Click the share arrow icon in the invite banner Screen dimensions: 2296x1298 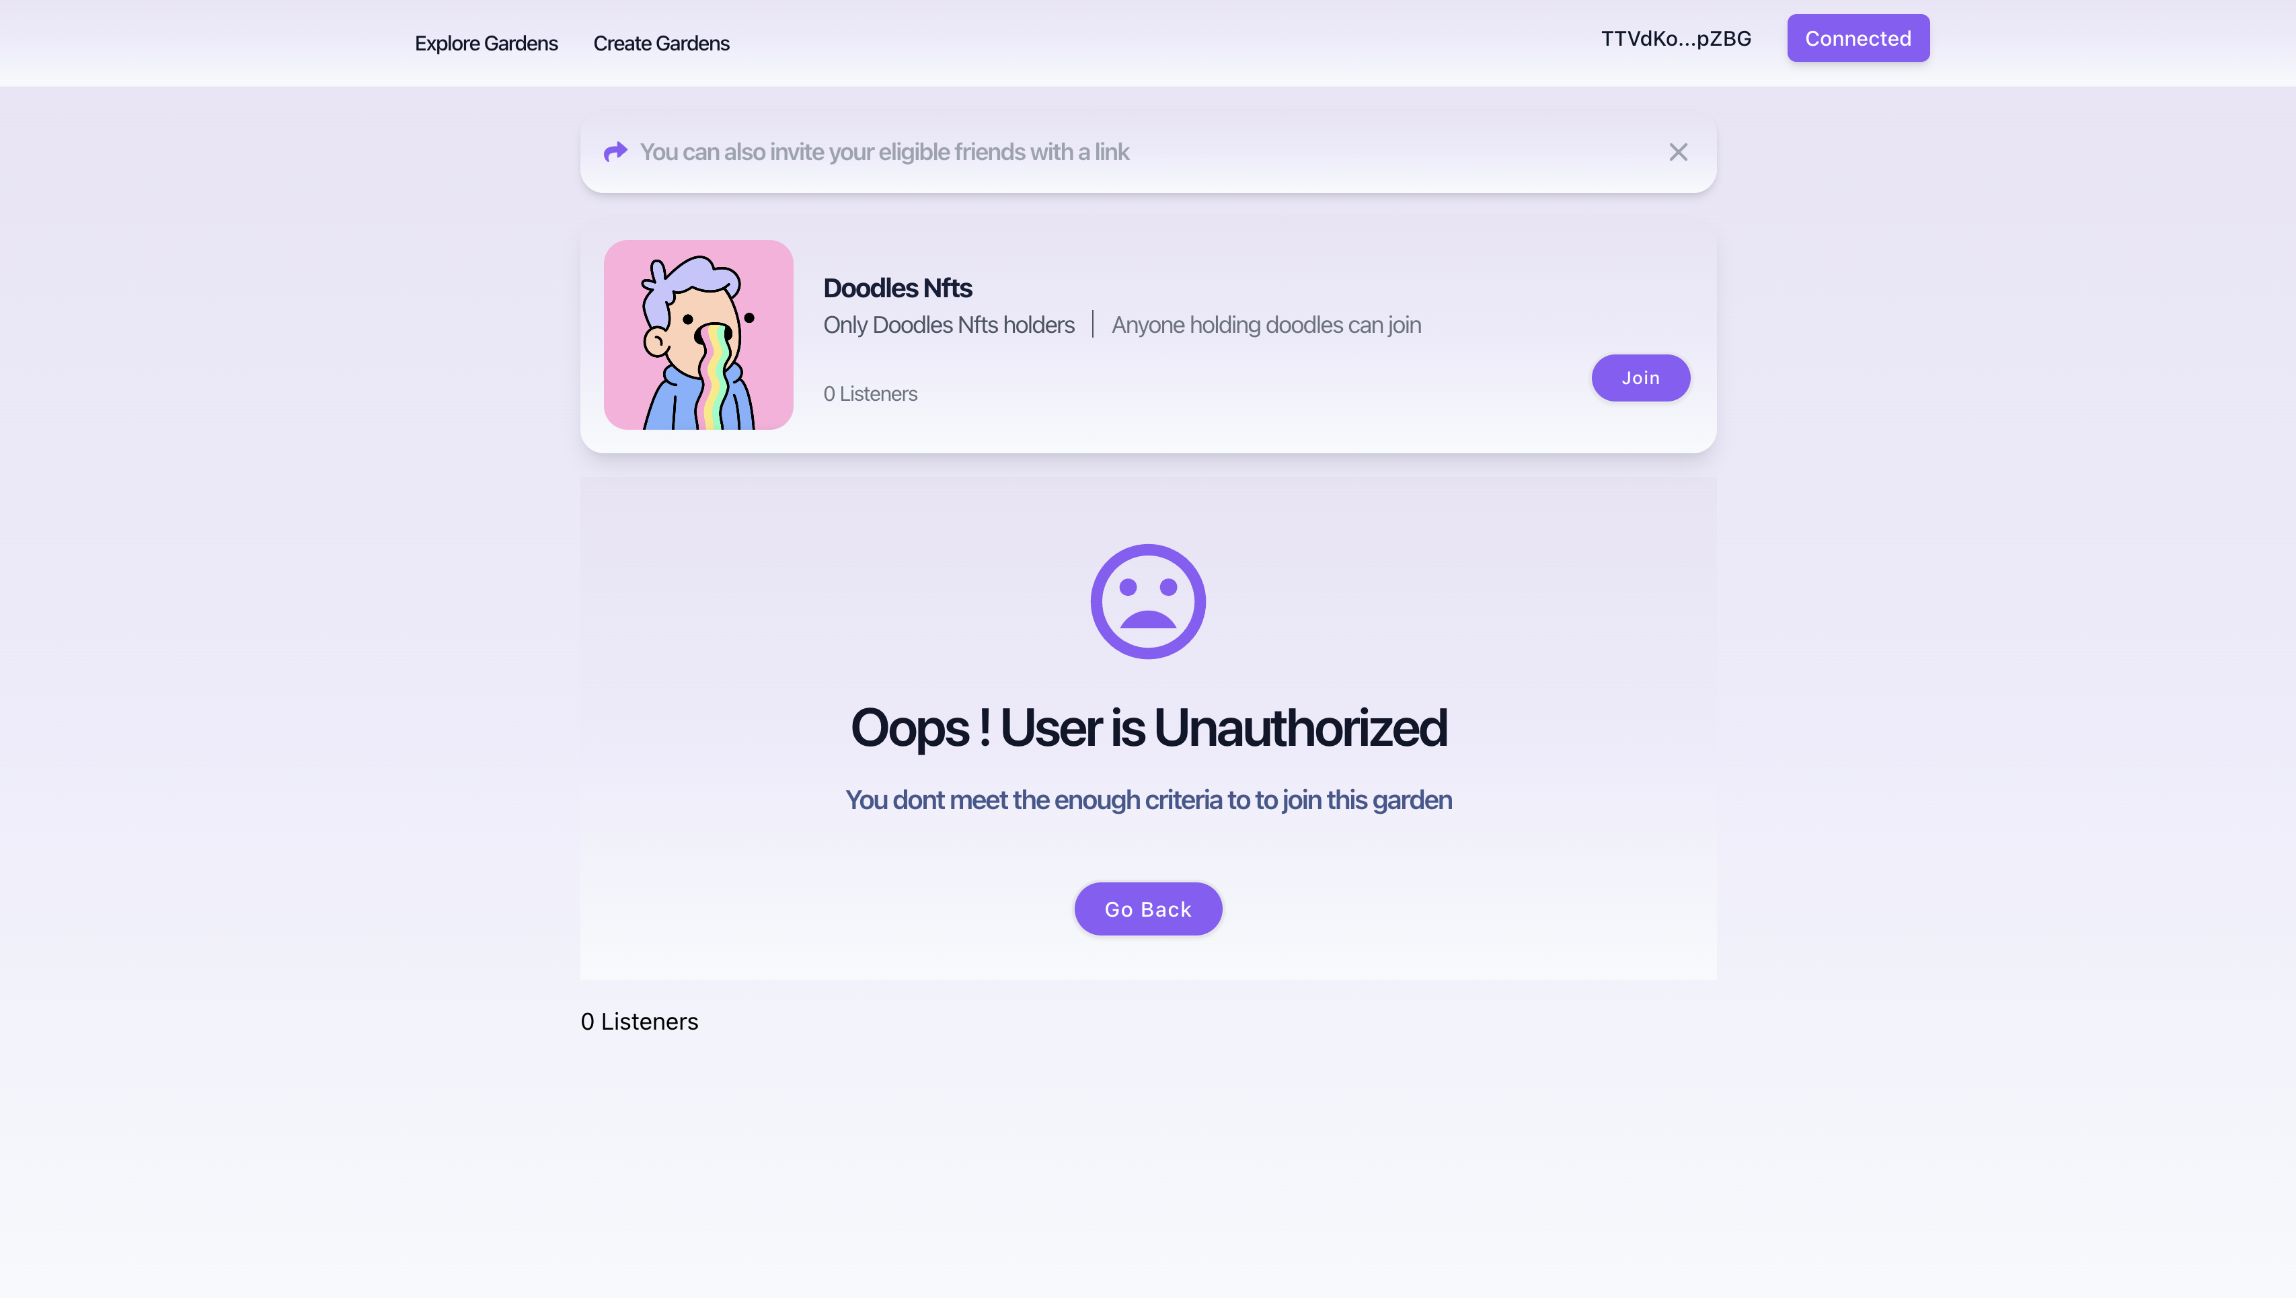tap(615, 153)
